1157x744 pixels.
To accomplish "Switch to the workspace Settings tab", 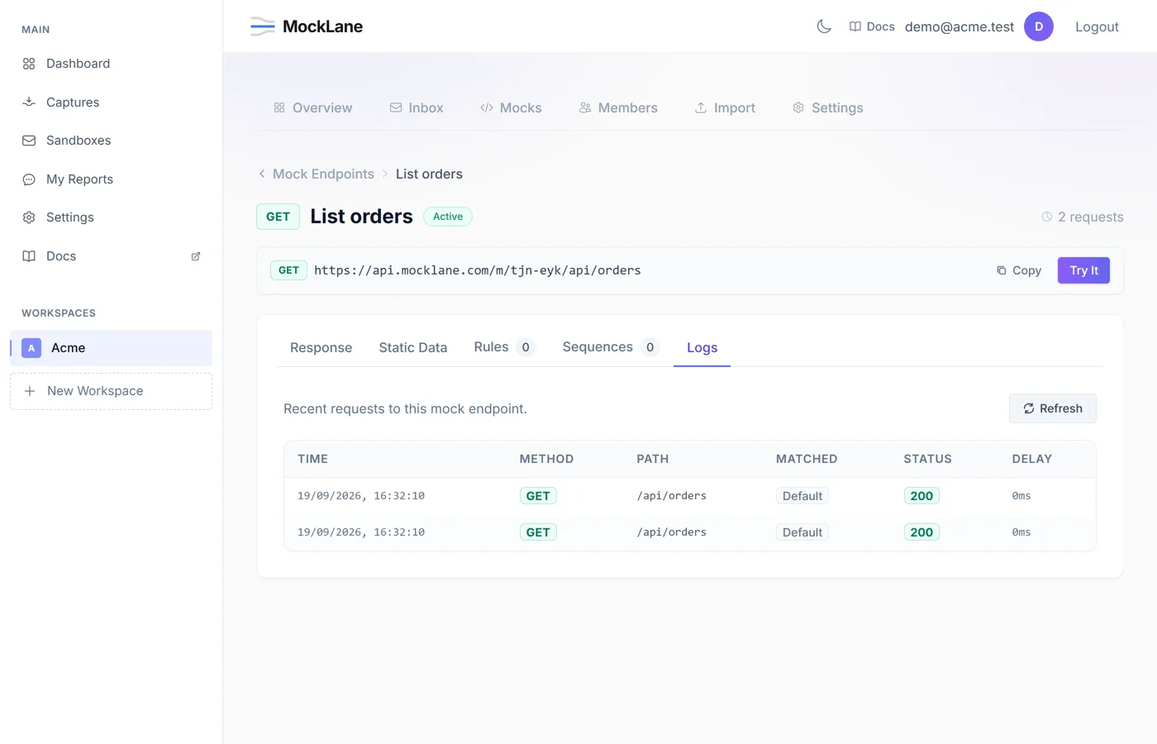I will 827,107.
